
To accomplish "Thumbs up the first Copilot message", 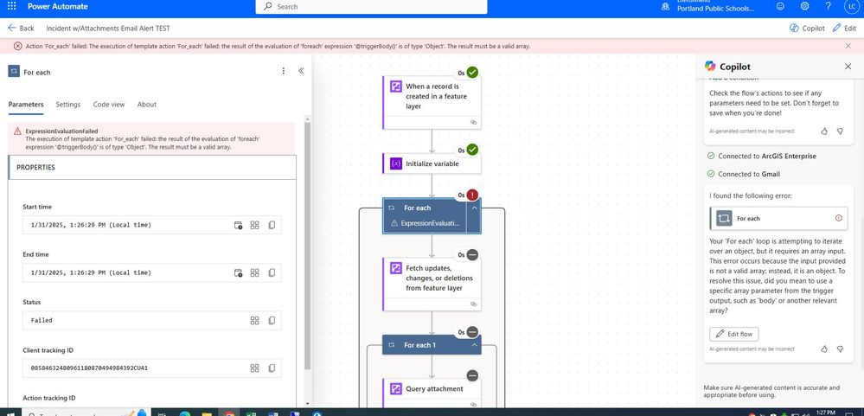I will (824, 131).
